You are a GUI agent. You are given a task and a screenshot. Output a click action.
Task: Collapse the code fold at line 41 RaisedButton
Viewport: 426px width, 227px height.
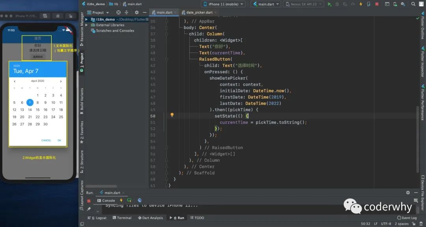pos(166,59)
